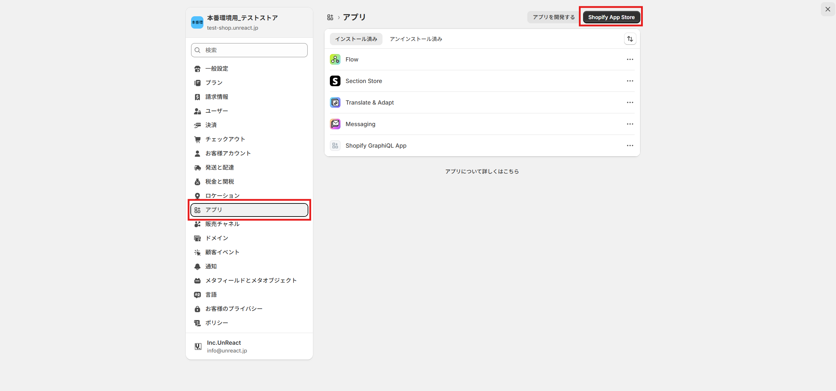This screenshot has height=391, width=836.
Task: Open the overflow menu for Flow
Action: coord(630,59)
